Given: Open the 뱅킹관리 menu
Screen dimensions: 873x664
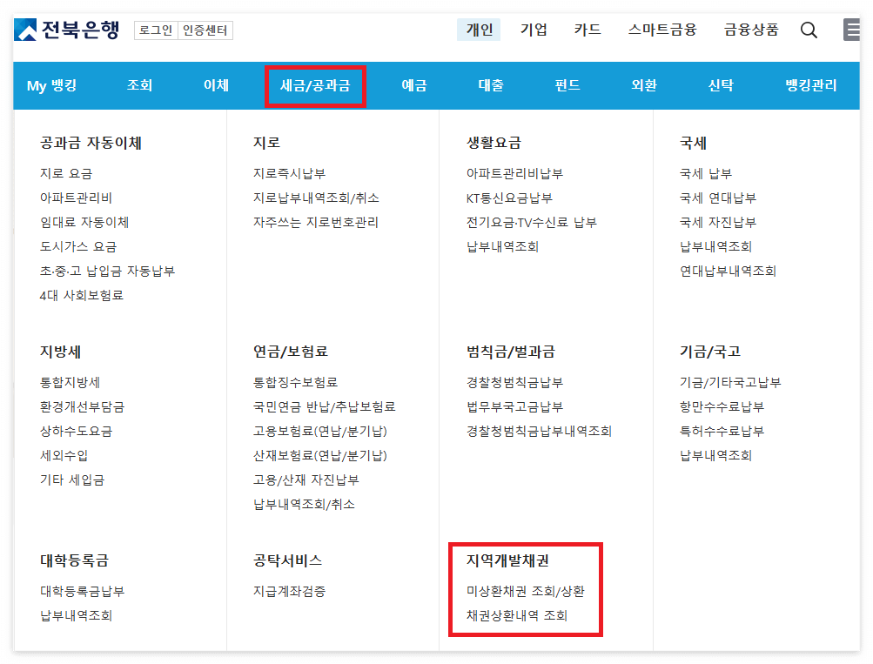Looking at the screenshot, I should (x=809, y=85).
